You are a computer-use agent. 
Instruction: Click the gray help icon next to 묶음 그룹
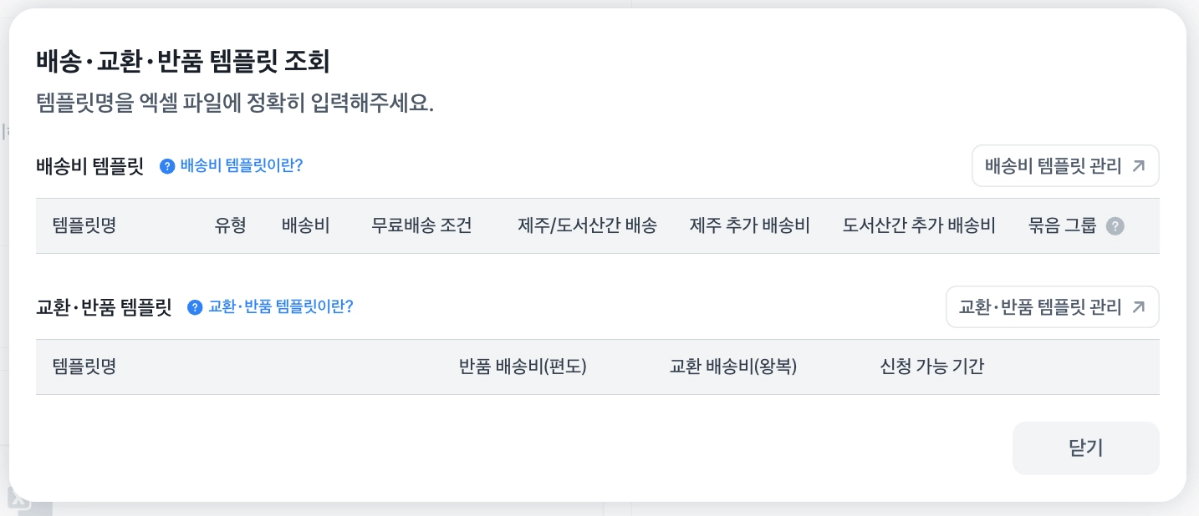click(1115, 226)
